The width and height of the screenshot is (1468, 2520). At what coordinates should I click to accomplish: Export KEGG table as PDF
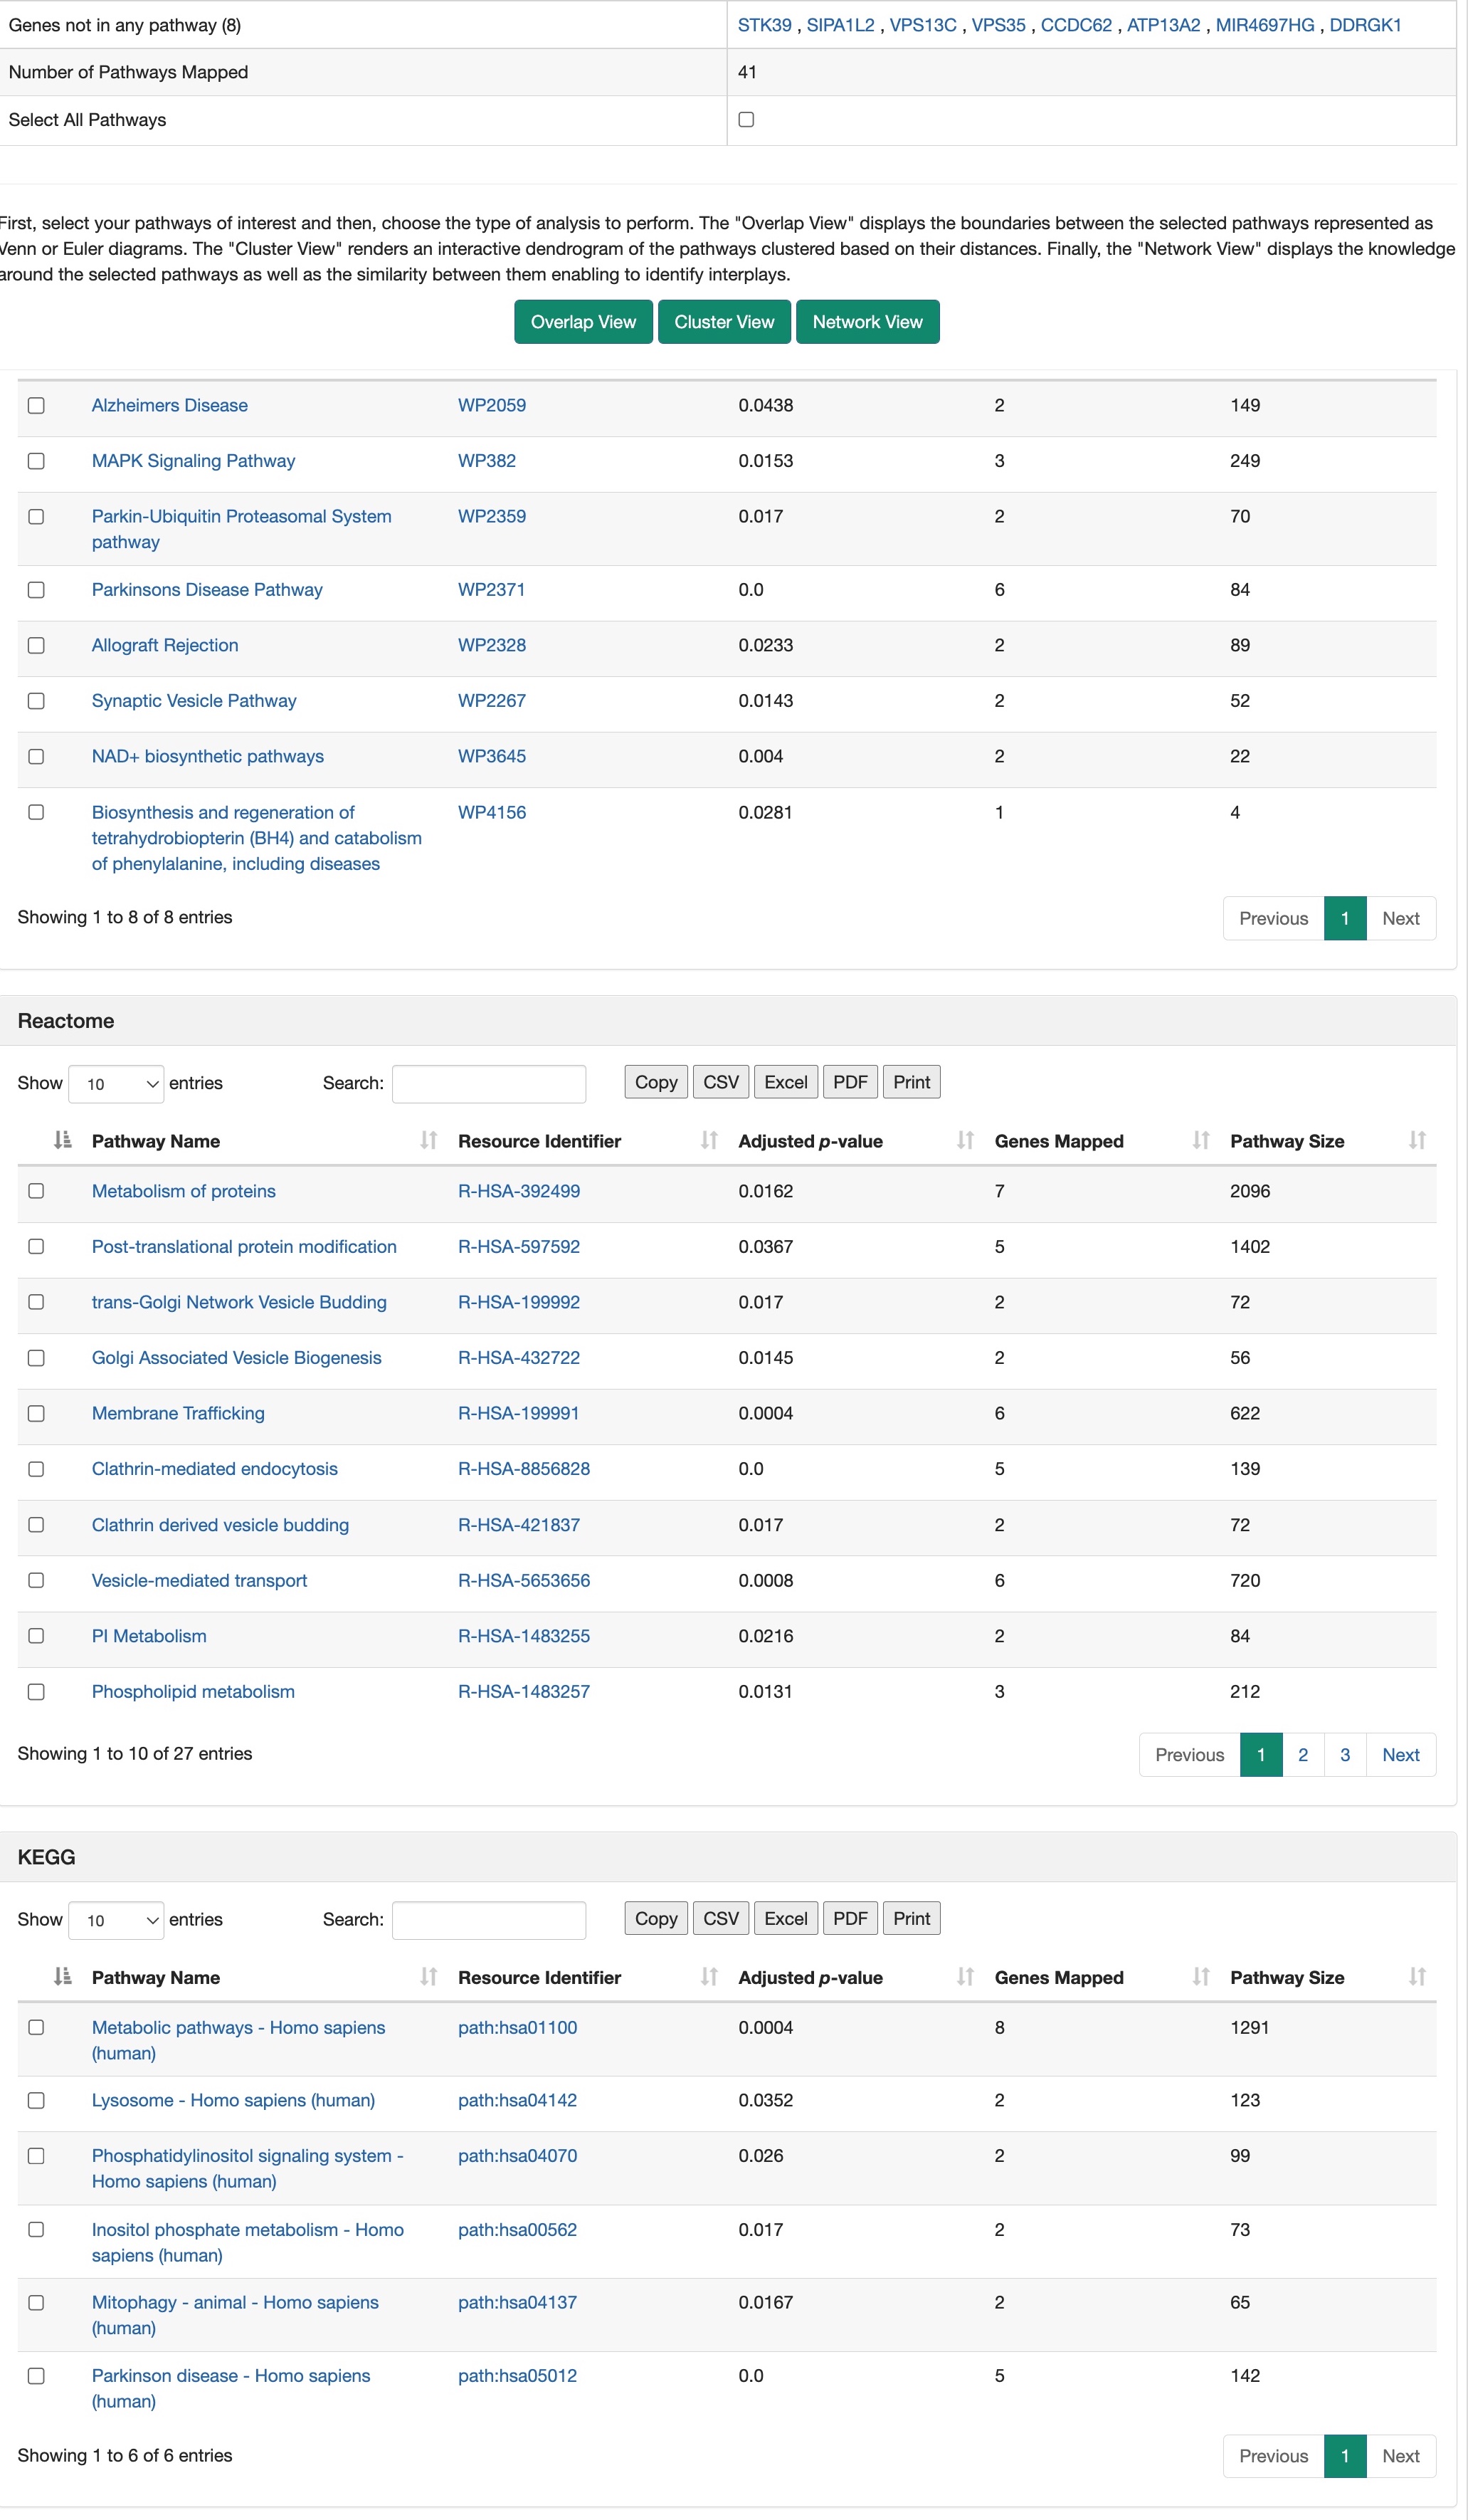point(850,1918)
